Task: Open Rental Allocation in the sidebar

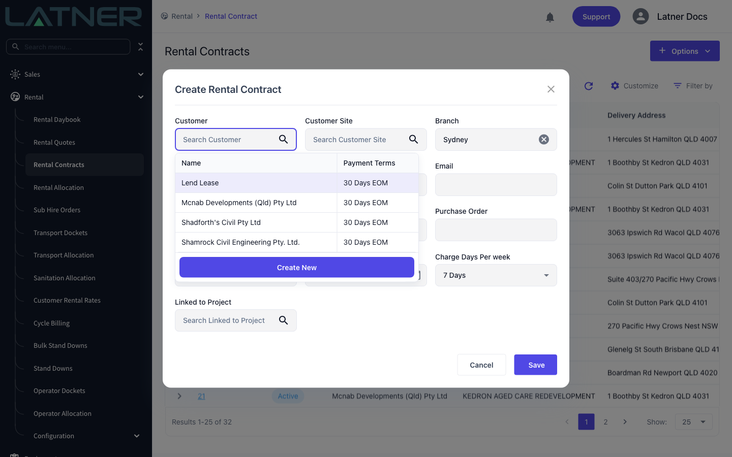Action: (x=58, y=188)
